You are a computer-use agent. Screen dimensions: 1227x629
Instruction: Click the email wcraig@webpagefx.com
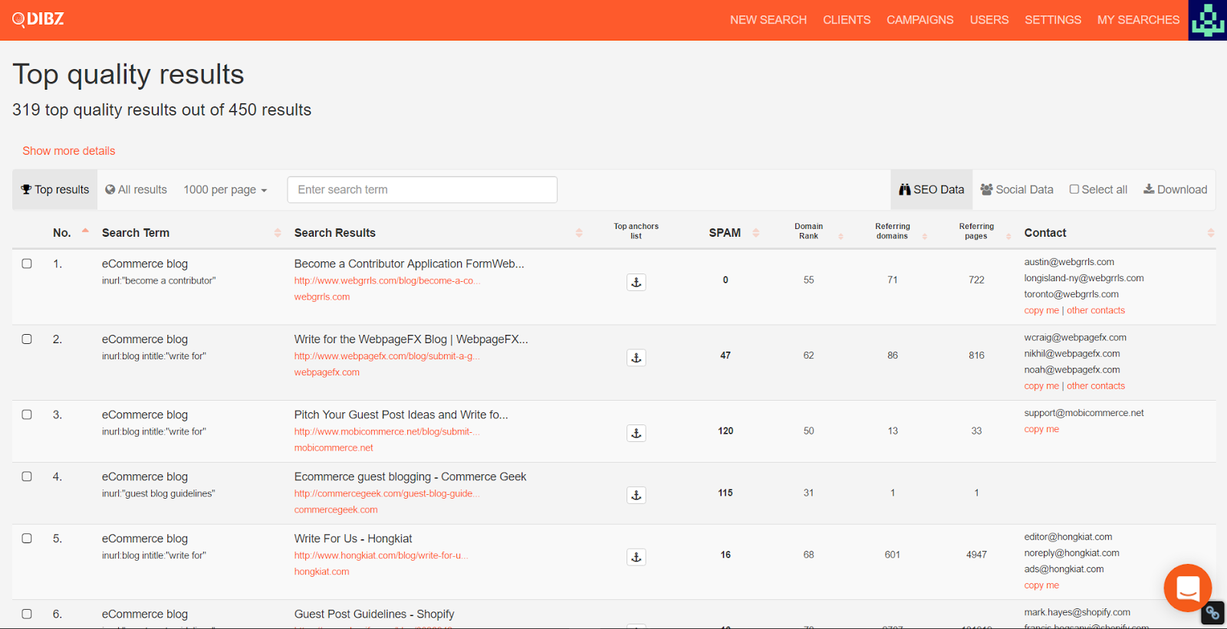pyautogui.click(x=1075, y=337)
